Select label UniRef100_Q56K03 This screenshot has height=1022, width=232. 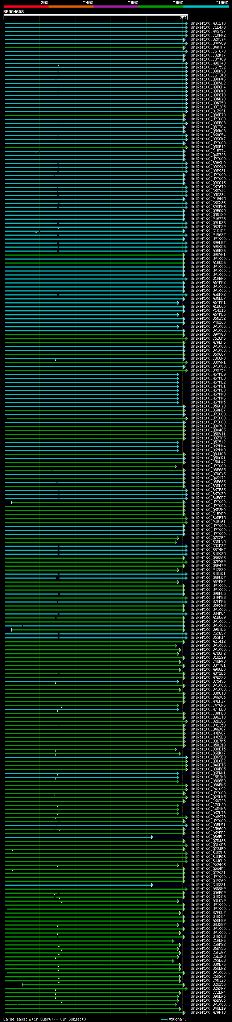208,131
